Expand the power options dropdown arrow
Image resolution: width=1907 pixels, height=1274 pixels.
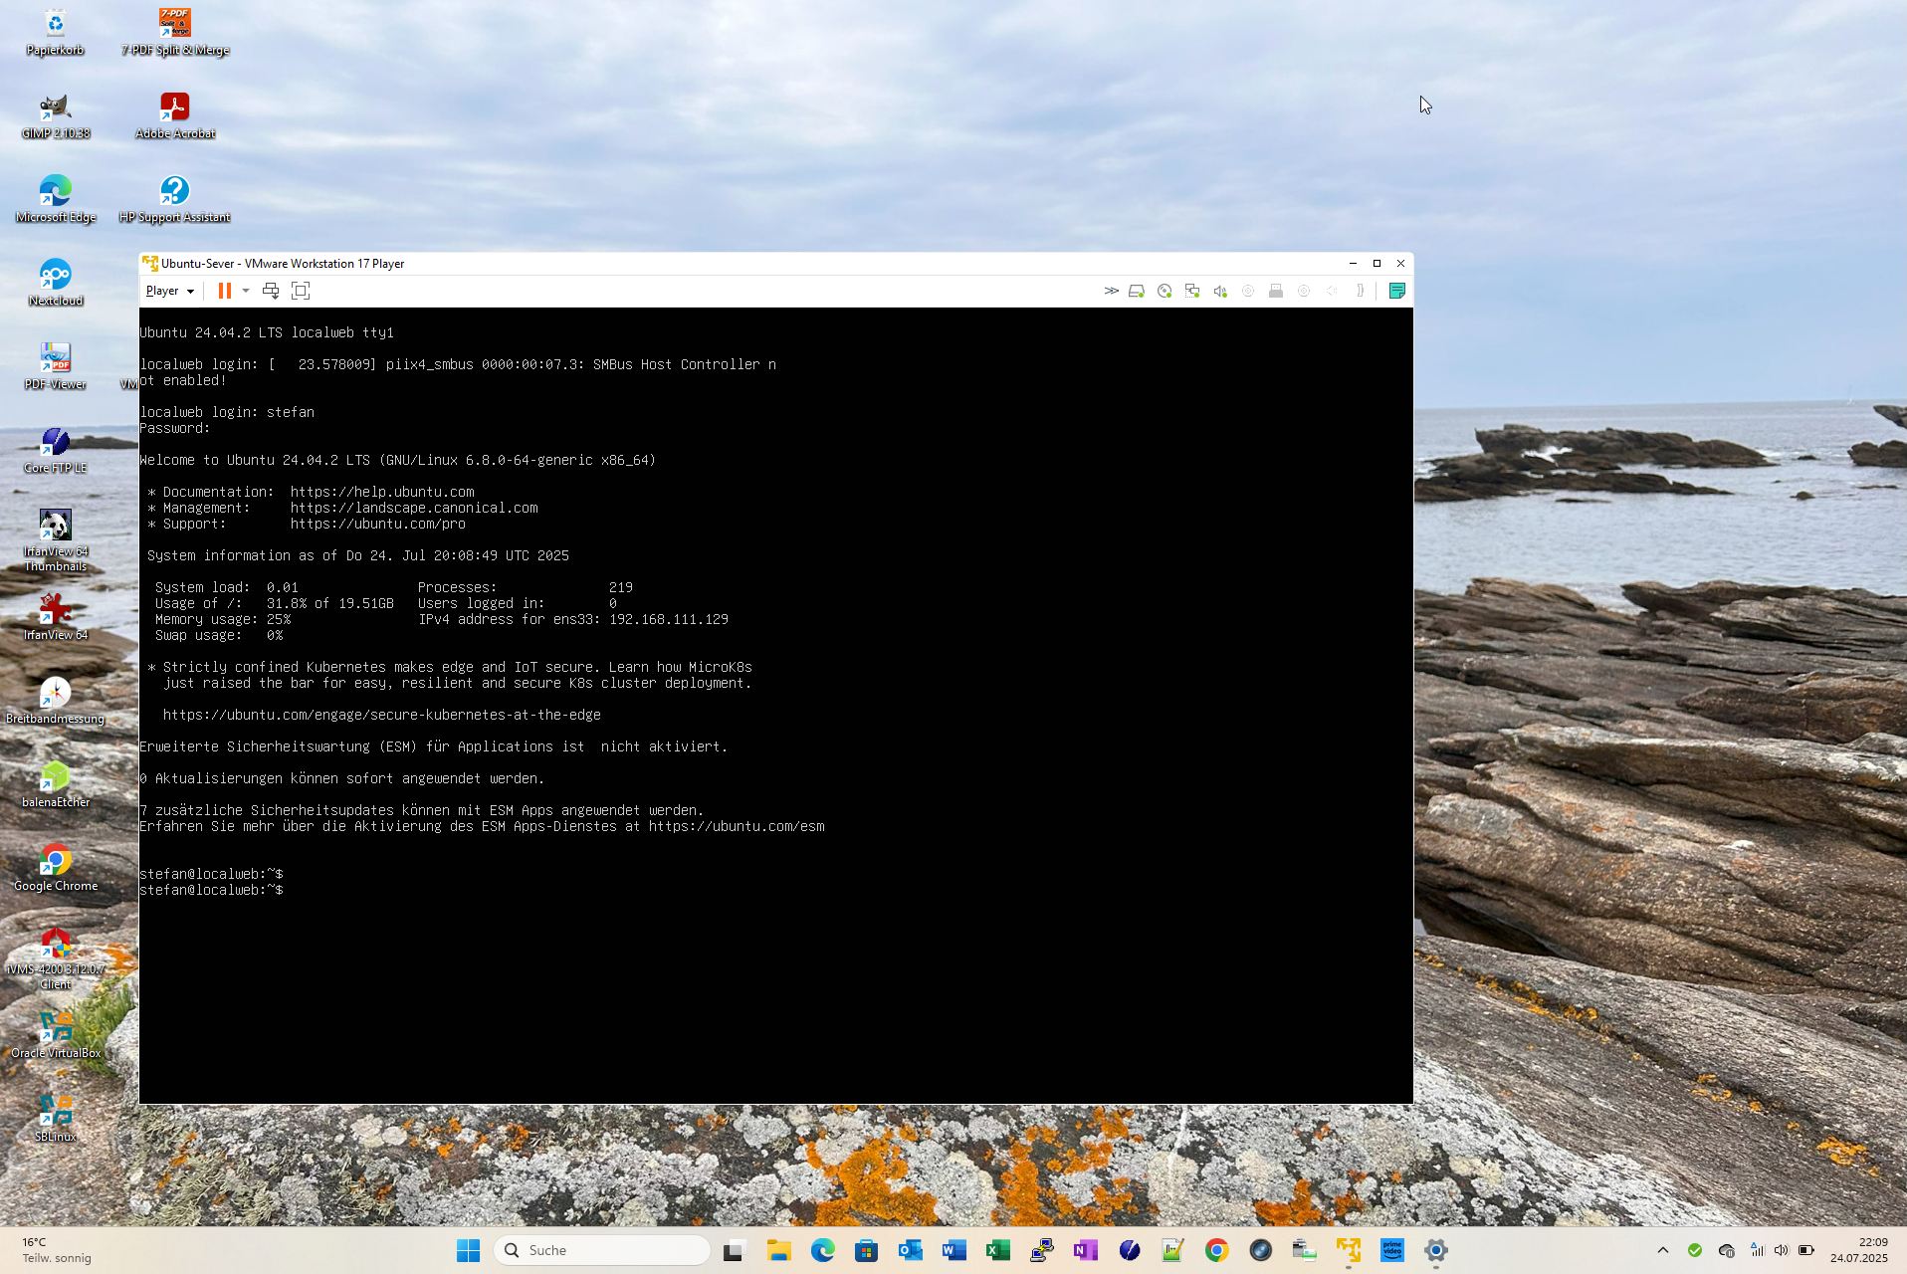pyautogui.click(x=246, y=291)
